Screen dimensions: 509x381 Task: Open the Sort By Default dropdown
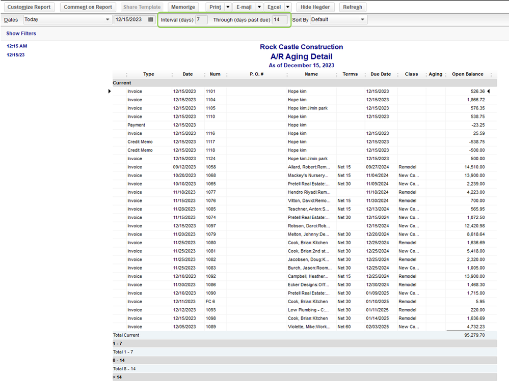338,19
